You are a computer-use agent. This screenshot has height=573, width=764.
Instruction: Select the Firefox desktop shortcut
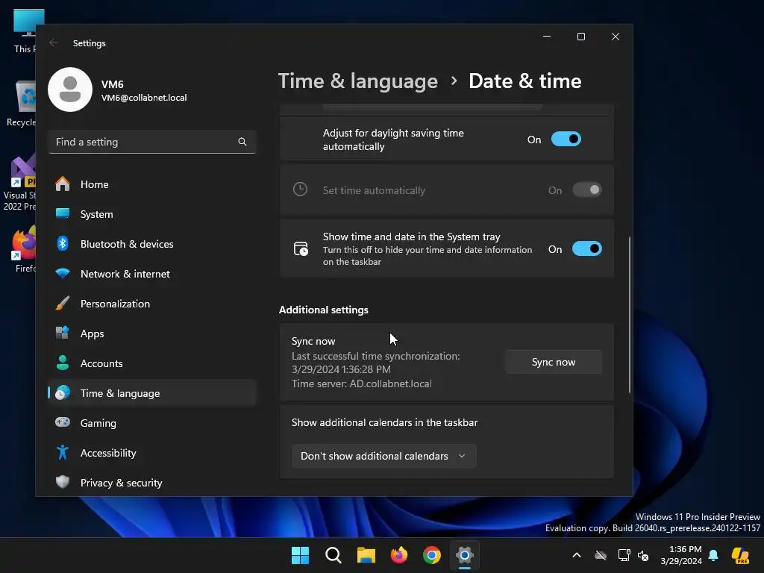pyautogui.click(x=25, y=248)
